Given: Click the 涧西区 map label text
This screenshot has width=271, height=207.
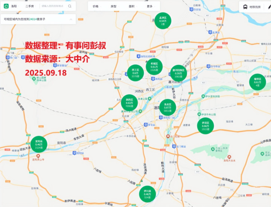Looking at the screenshot, I should pos(139,91).
